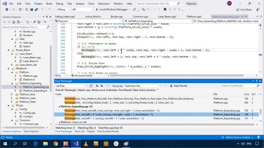Toggle pin on Platform_Expanding.cpp tab

tap(243, 16)
